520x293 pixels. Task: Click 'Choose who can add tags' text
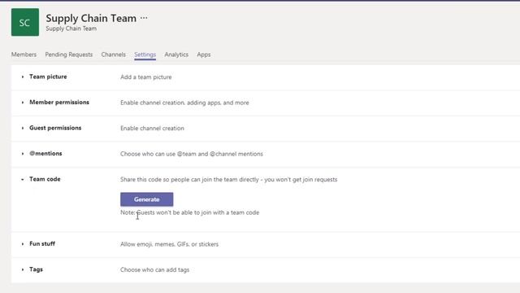pyautogui.click(x=154, y=269)
